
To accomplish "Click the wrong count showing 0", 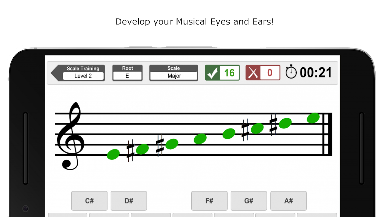I will pyautogui.click(x=270, y=73).
